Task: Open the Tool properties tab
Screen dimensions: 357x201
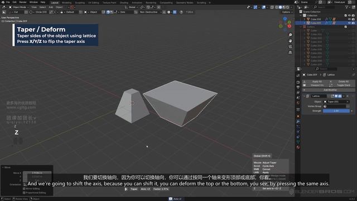Action: 298,75
